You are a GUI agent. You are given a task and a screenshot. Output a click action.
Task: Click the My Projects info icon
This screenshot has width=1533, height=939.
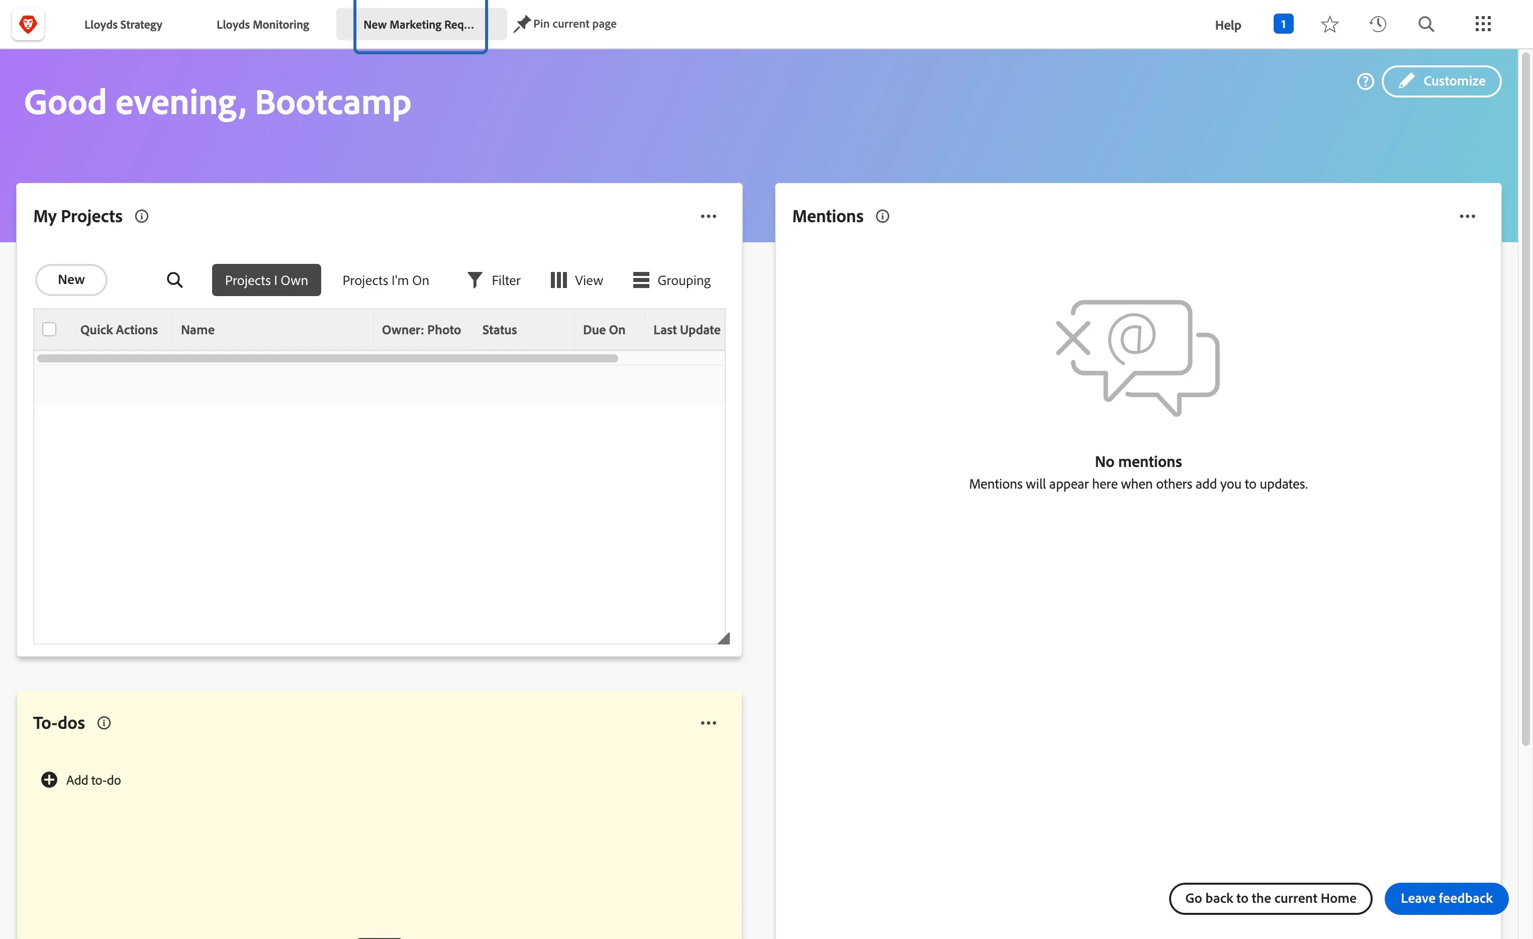(x=142, y=217)
